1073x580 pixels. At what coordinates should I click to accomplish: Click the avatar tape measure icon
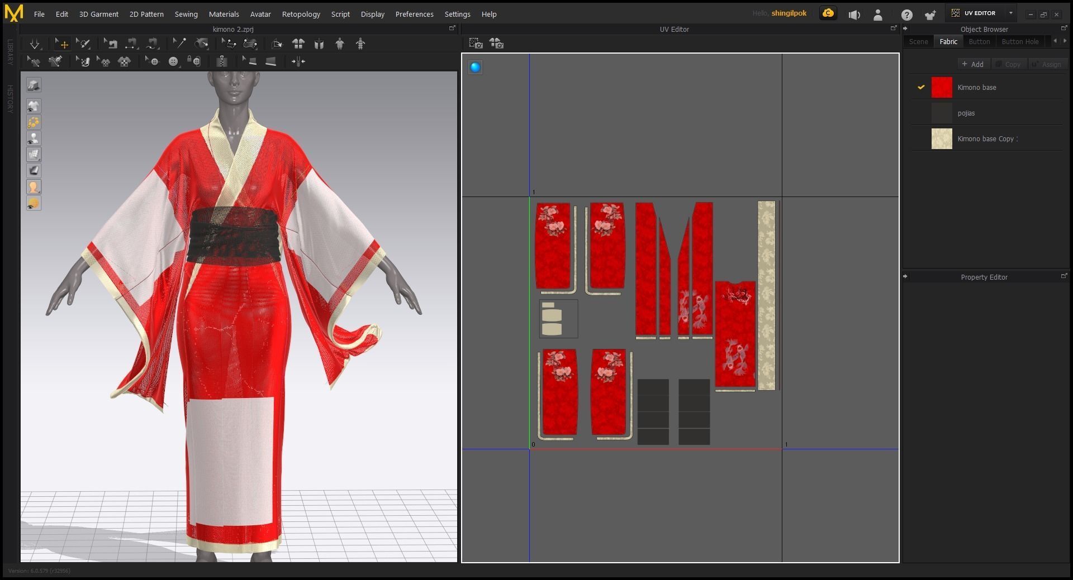(360, 44)
